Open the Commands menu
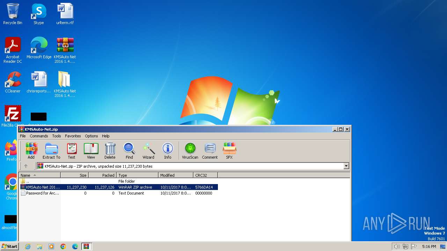 click(39, 136)
